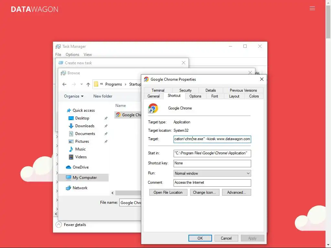Open recent locations dropdown in Browse
This screenshot has width=331, height=248.
81,84
